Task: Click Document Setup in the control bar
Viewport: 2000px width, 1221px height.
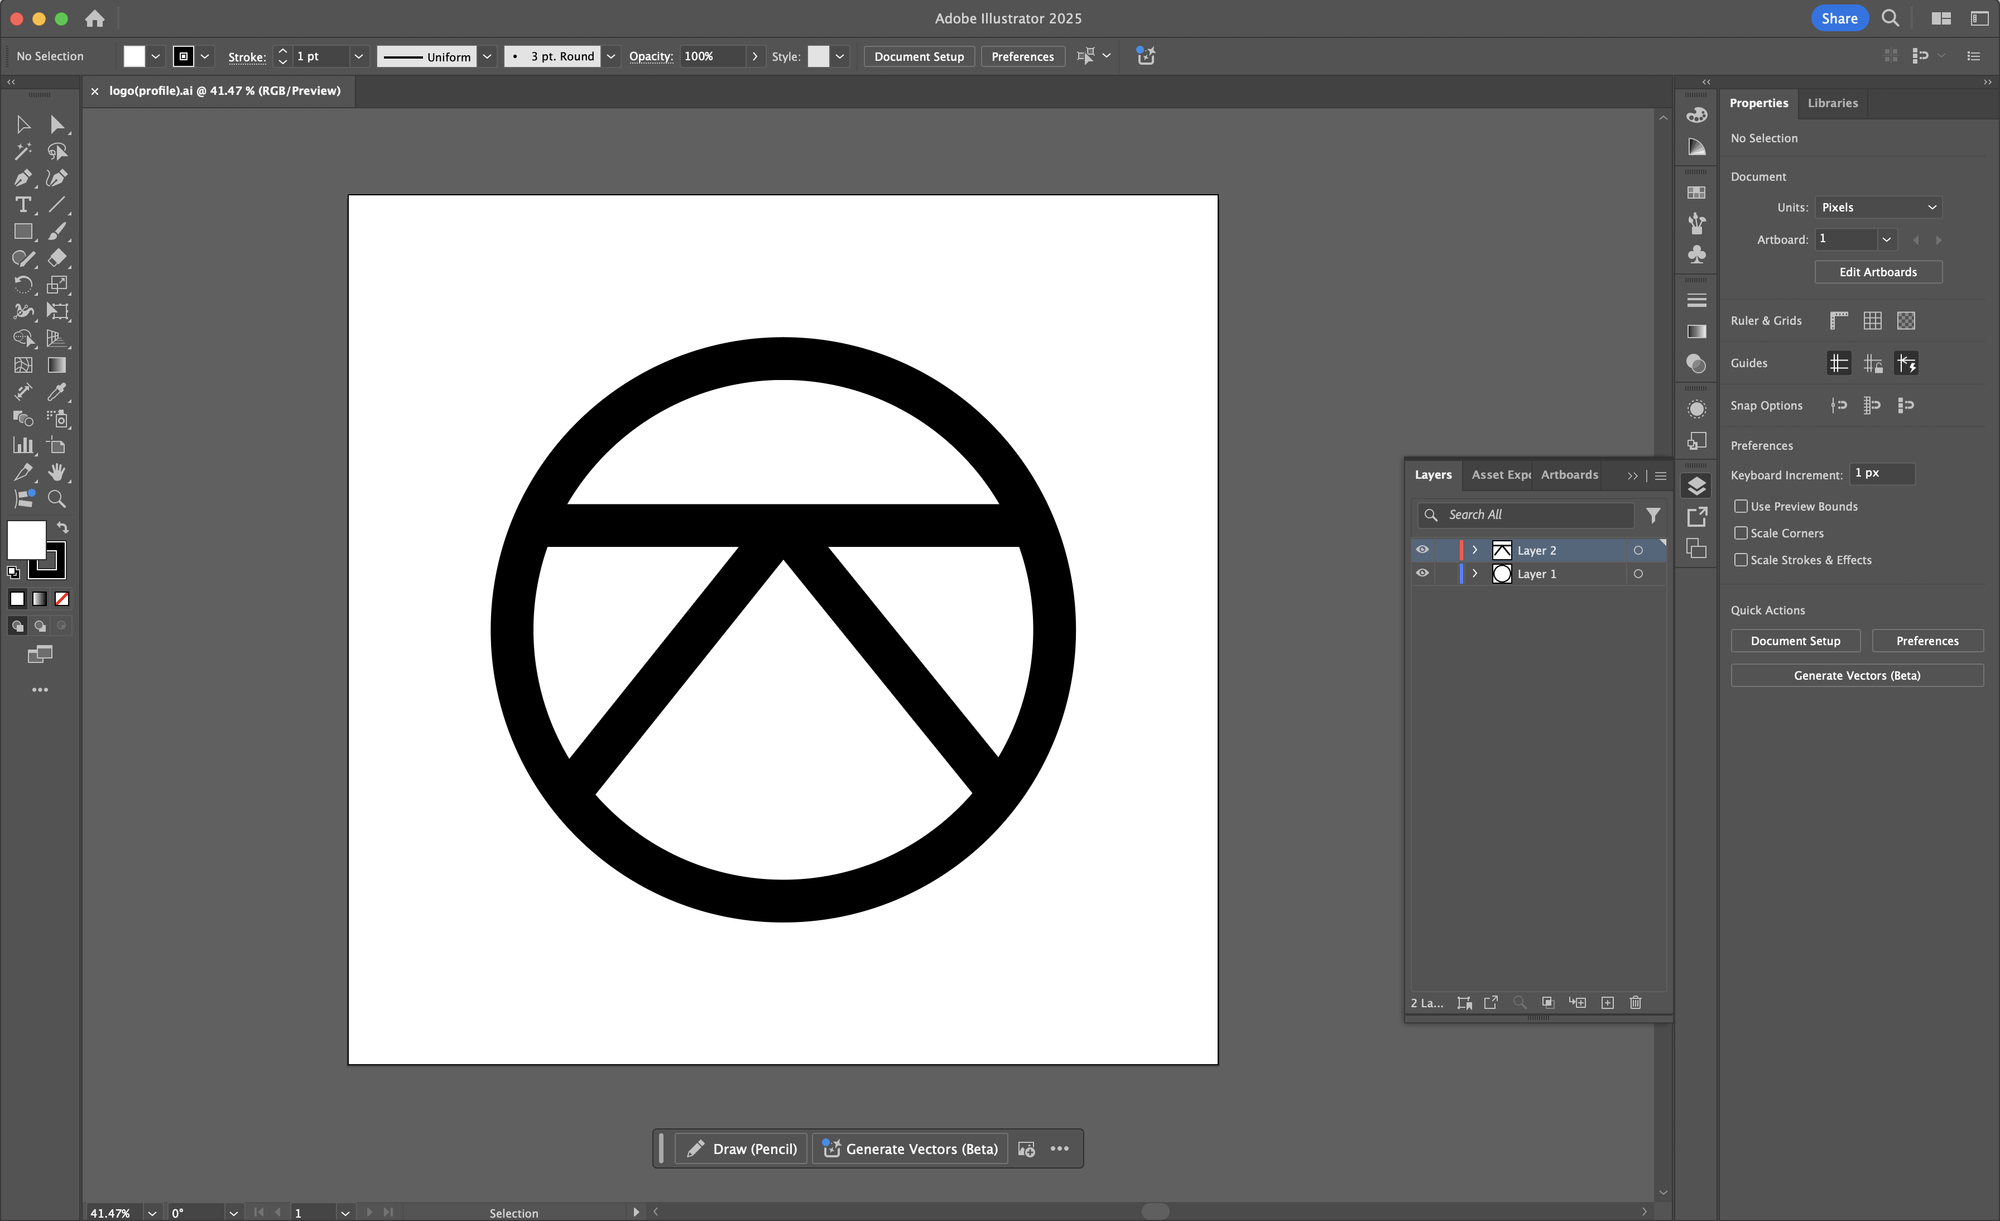Action: point(919,56)
